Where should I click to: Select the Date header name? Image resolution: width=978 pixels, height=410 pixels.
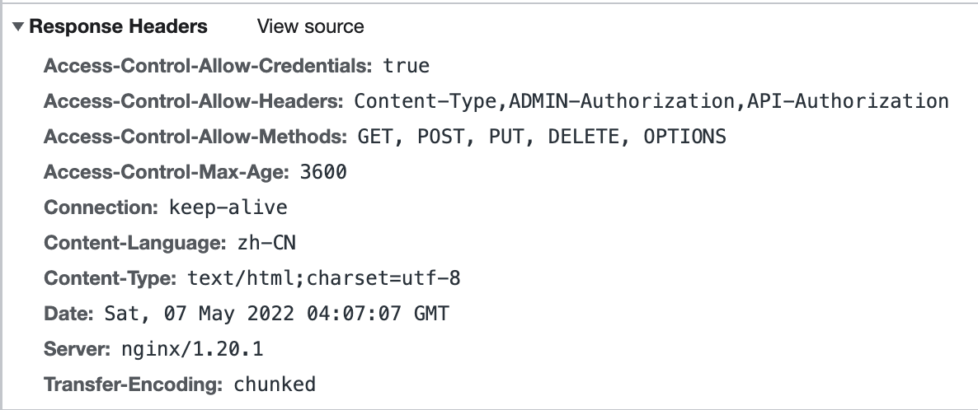point(68,314)
